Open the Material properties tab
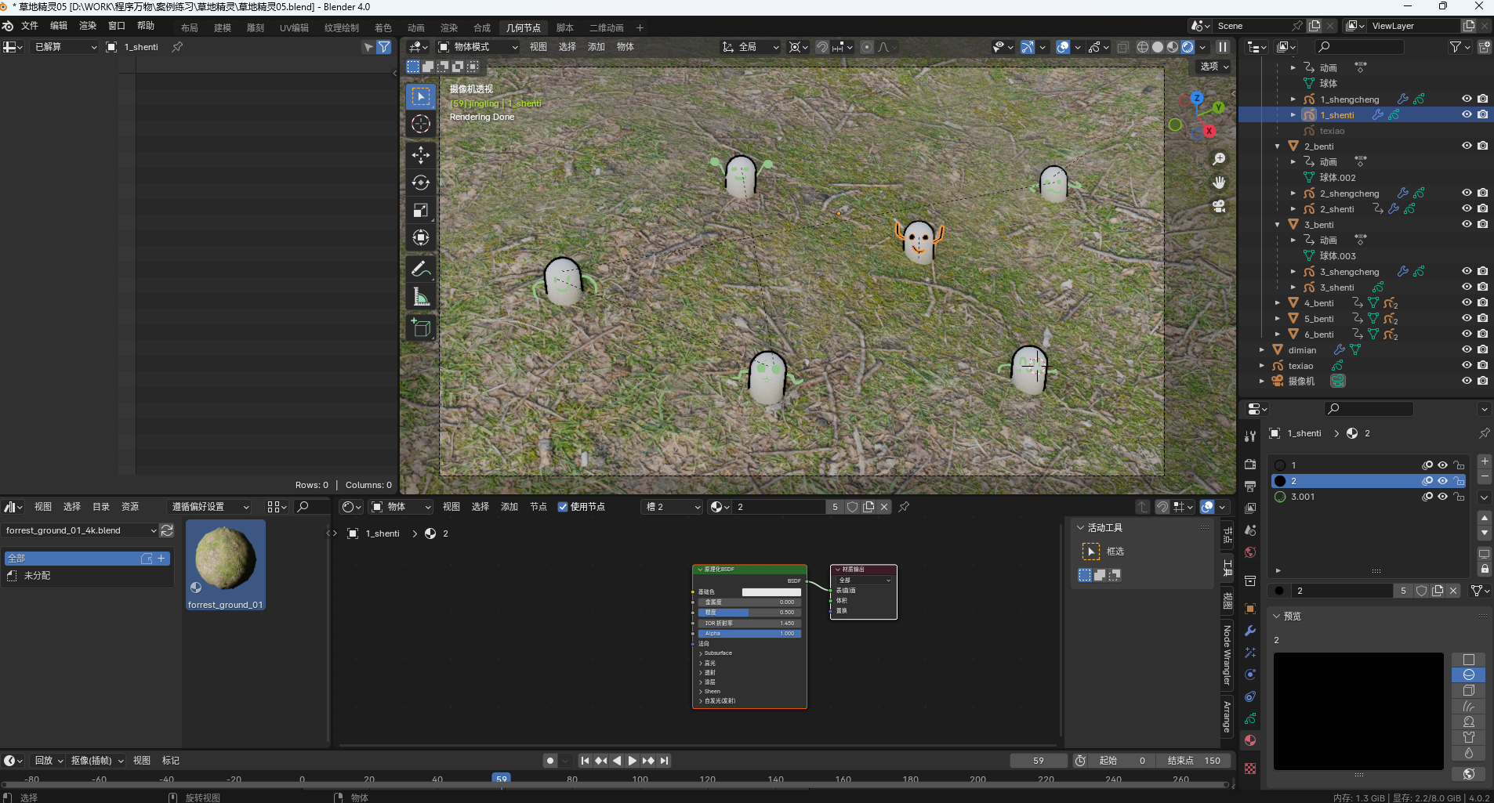Image resolution: width=1494 pixels, height=803 pixels. click(x=1250, y=740)
